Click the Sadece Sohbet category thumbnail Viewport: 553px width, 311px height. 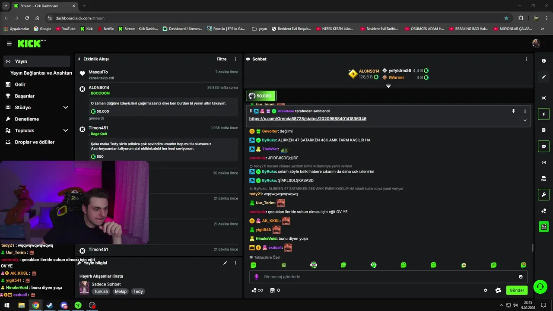click(84, 287)
